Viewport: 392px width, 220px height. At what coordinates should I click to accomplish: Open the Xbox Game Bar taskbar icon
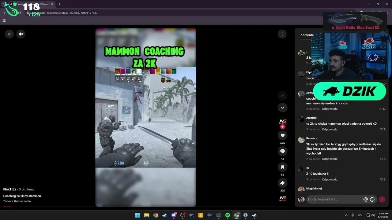(218, 215)
